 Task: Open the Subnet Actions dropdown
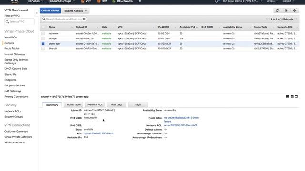click(75, 11)
